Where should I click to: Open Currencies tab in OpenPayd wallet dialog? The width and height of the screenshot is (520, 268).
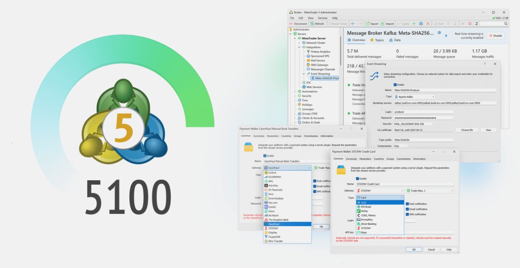259,136
